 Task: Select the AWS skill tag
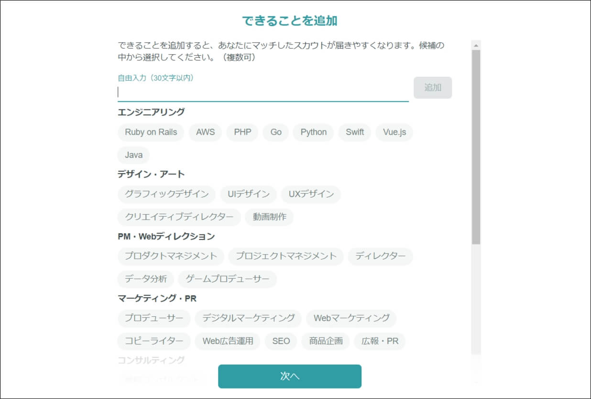pyautogui.click(x=205, y=132)
